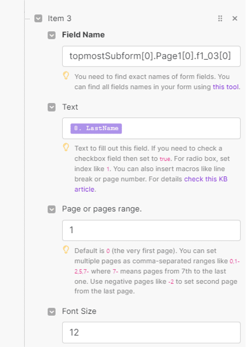Click the pink "true" code text
246x347 pixels.
tap(165, 159)
